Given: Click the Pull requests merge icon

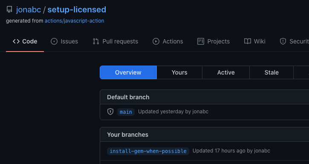Looking at the screenshot, I should 96,41.
